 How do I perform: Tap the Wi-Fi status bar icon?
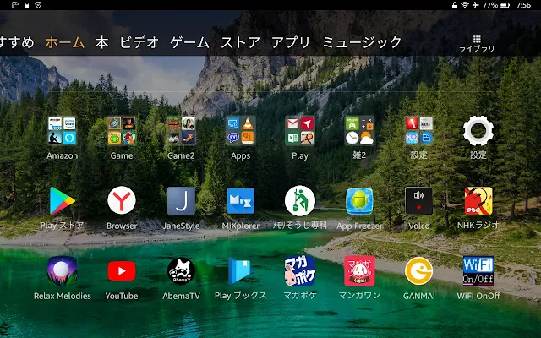pyautogui.click(x=465, y=5)
